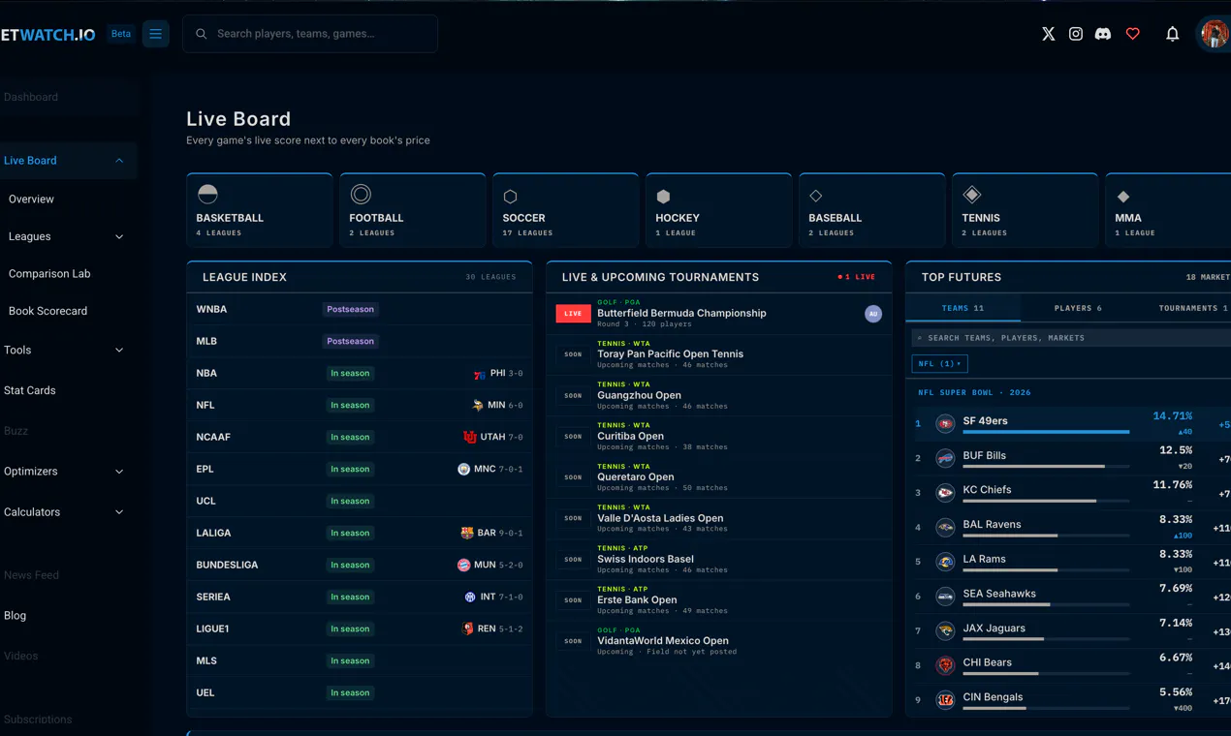This screenshot has width=1231, height=736.
Task: Click the LA Rams team logo
Action: point(945,562)
